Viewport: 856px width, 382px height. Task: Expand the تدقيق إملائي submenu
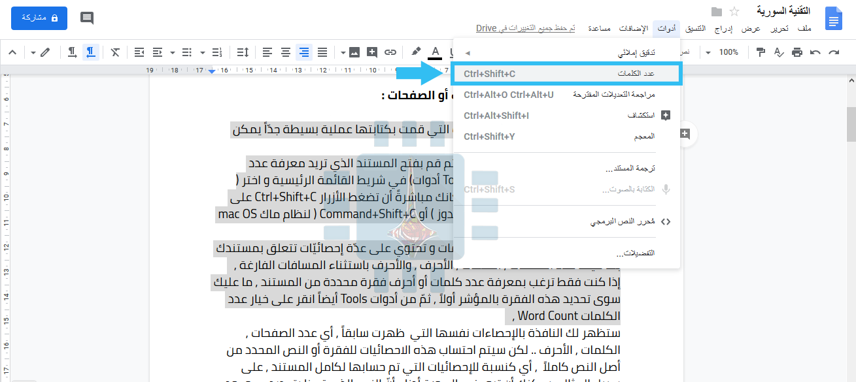(x=566, y=52)
